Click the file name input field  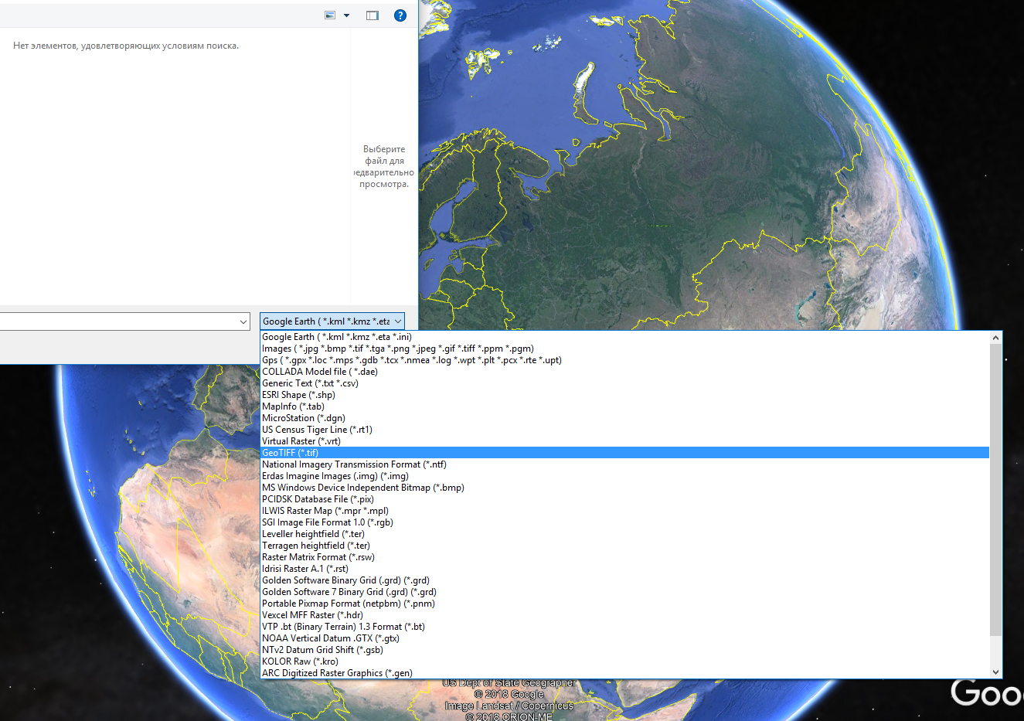click(118, 321)
